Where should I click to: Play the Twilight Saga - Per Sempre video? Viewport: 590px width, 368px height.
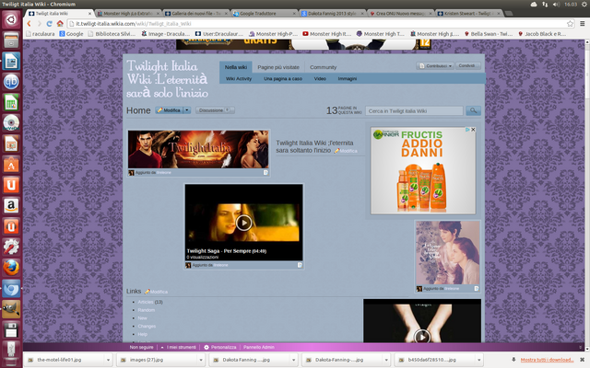243,223
